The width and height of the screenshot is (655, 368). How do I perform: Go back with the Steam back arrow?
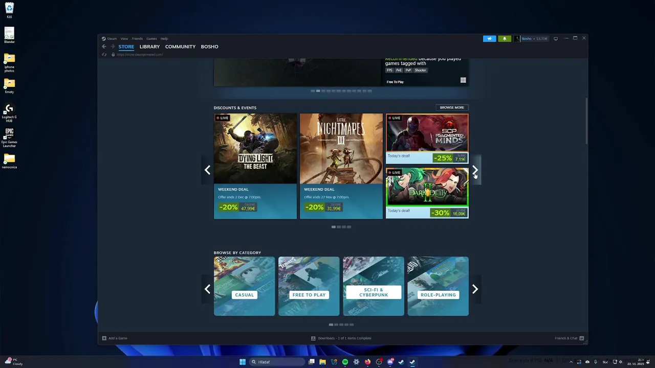(104, 47)
